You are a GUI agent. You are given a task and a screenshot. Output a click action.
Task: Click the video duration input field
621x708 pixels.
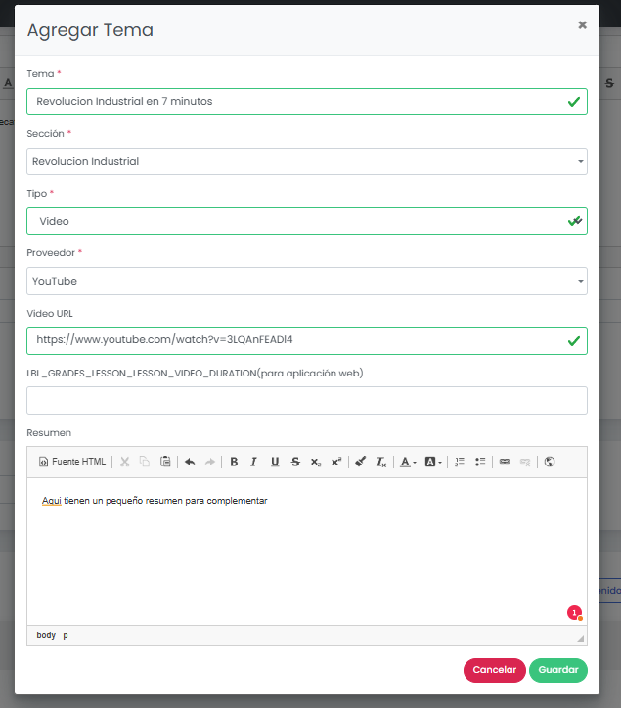click(307, 400)
